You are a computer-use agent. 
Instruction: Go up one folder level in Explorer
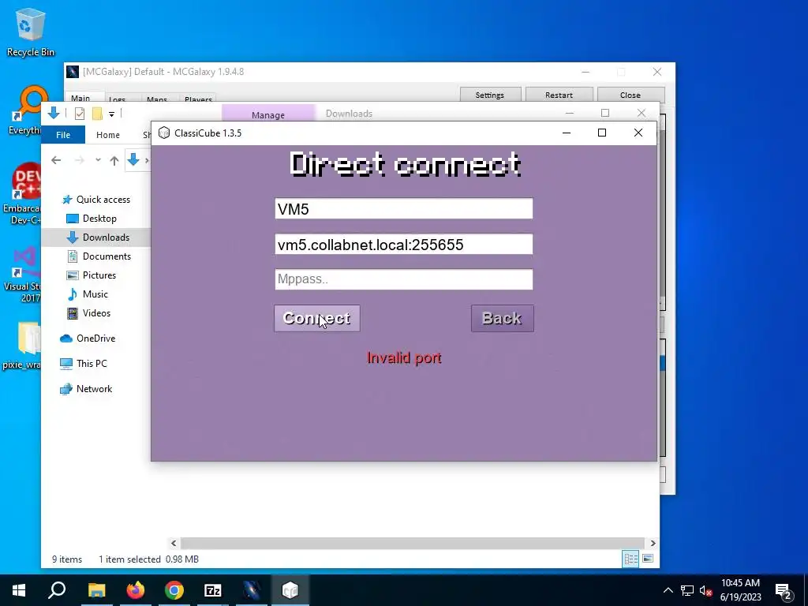[x=114, y=160]
